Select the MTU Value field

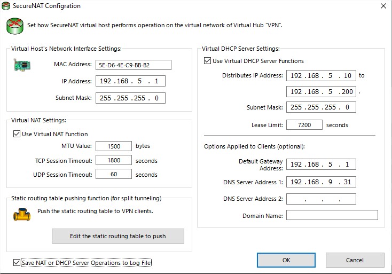point(114,146)
